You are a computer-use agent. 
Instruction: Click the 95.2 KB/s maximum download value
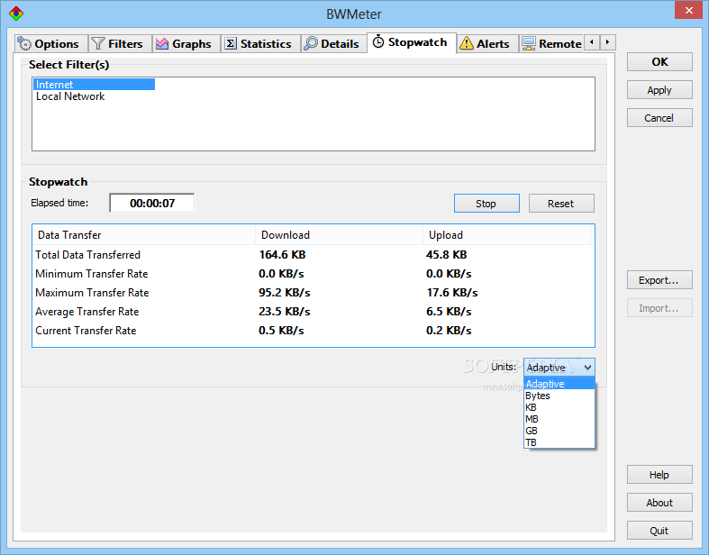[x=285, y=293]
